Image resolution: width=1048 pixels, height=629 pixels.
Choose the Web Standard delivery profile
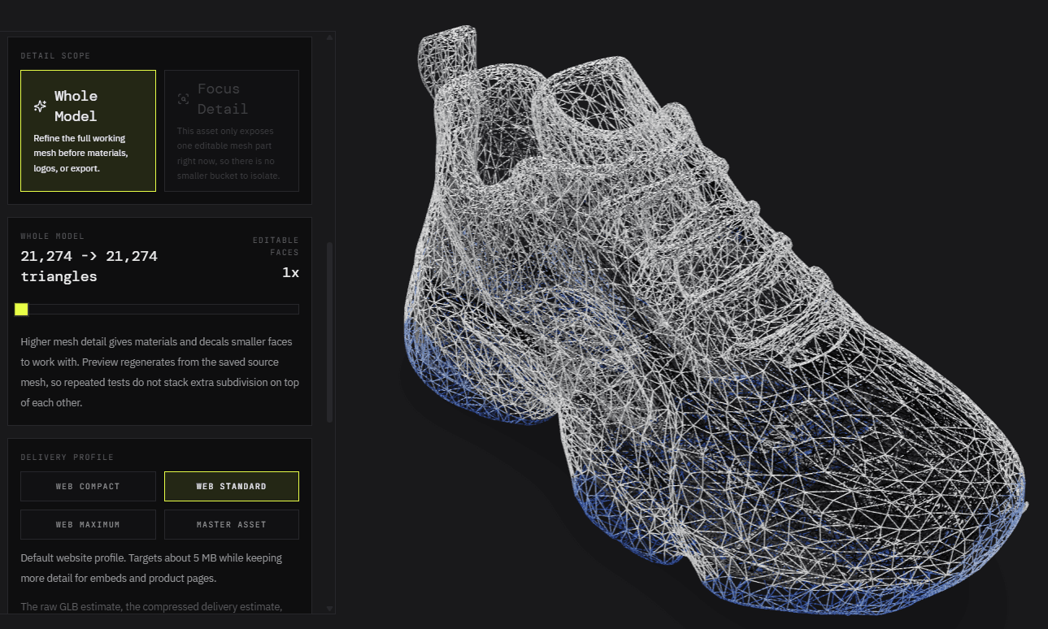coord(232,486)
